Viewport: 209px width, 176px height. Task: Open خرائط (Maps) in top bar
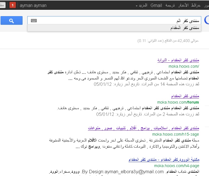click(196, 5)
